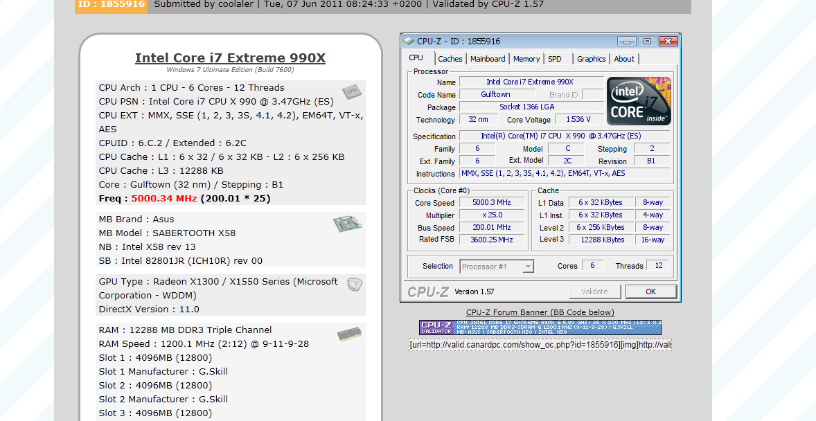Click the CPU-Z Version 1.57 label

474,292
